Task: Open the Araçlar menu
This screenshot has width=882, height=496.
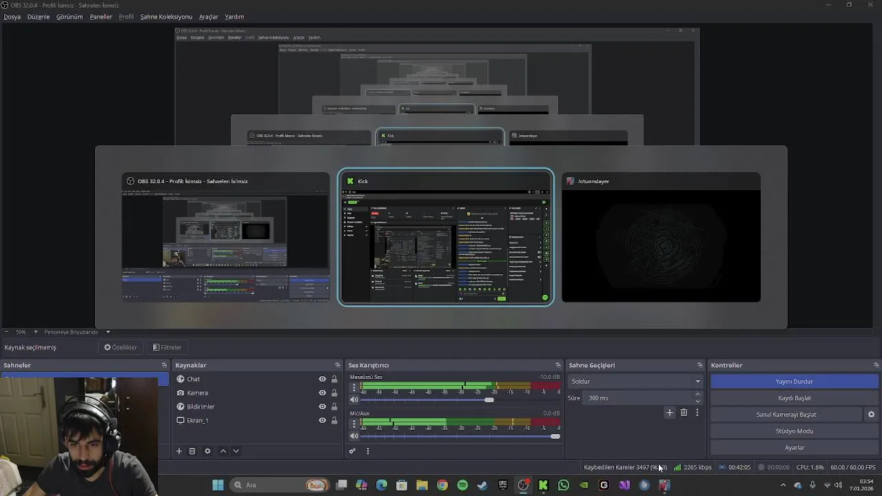Action: pos(209,17)
